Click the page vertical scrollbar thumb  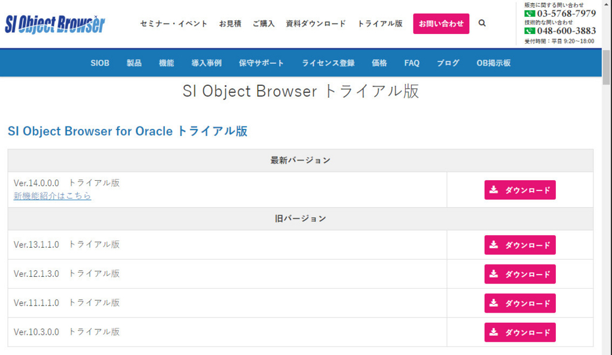(606, 67)
